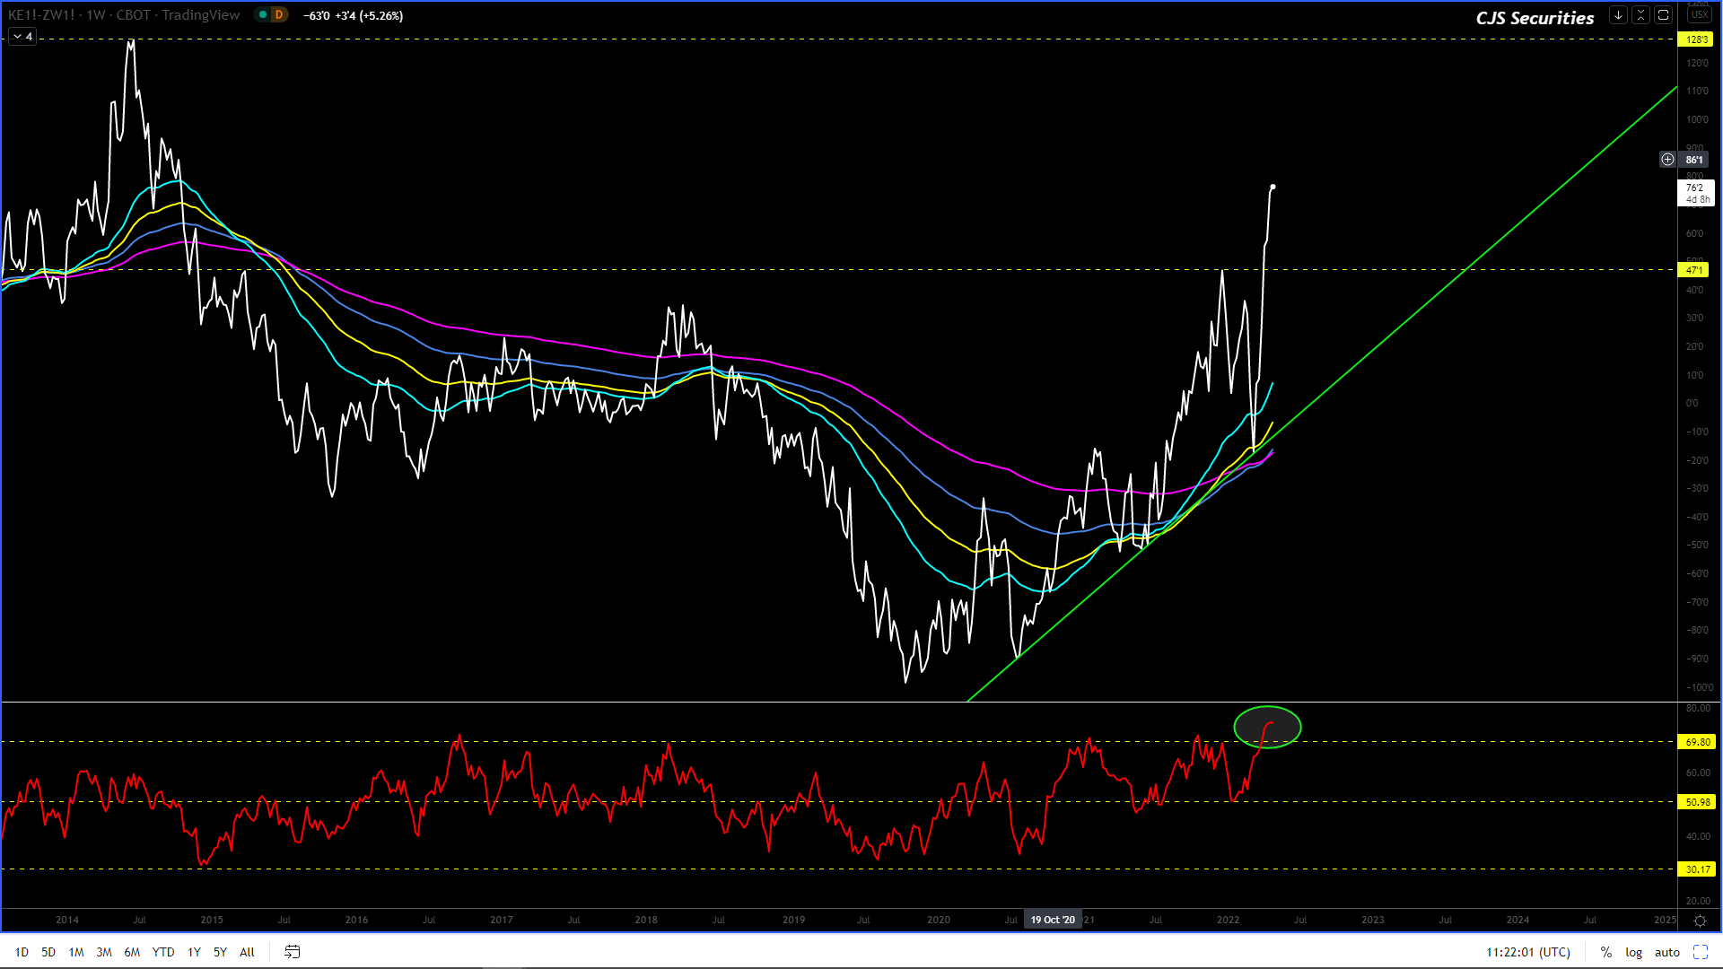Select the 1Y date range

pyautogui.click(x=194, y=952)
